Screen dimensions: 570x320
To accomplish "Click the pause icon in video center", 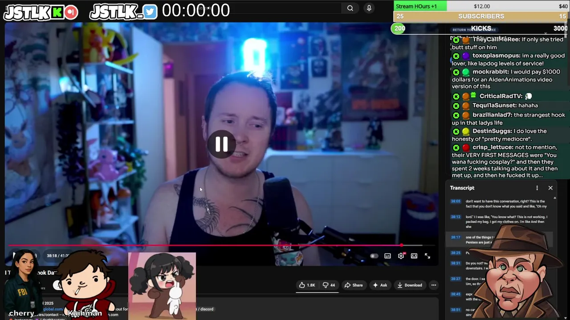I will click(221, 144).
